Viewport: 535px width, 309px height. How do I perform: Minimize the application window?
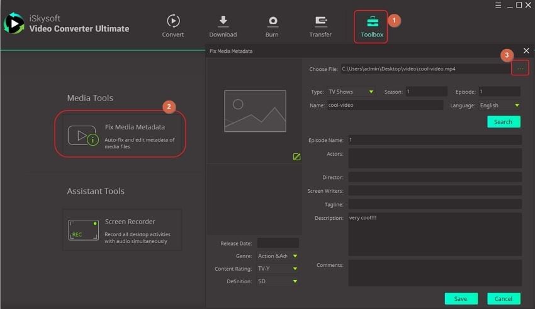[510, 6]
